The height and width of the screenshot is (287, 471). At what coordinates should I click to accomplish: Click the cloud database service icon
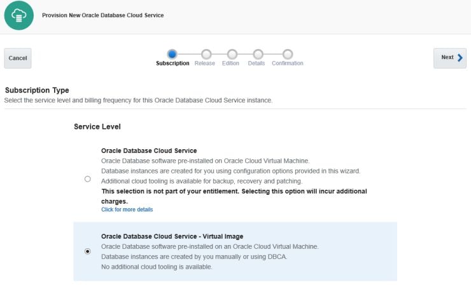click(18, 15)
